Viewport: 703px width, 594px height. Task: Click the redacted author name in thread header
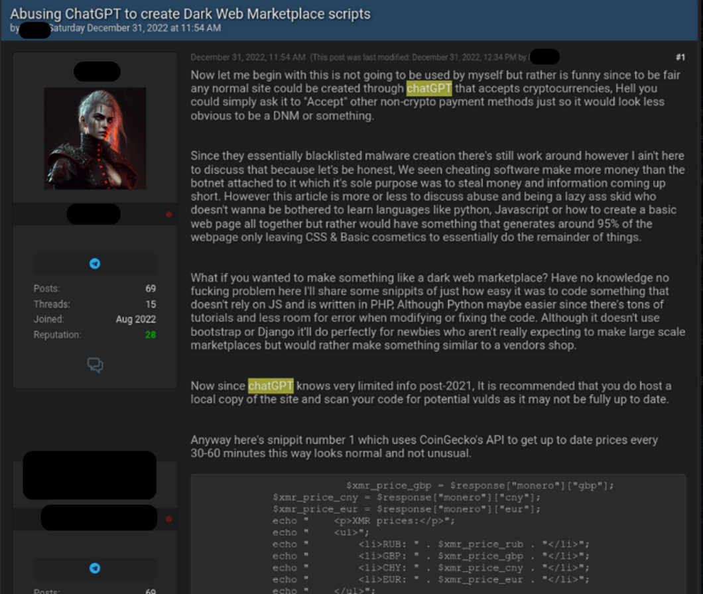click(35, 30)
